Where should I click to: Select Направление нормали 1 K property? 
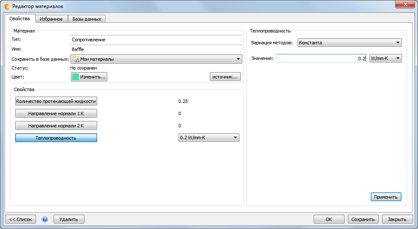pyautogui.click(x=56, y=113)
